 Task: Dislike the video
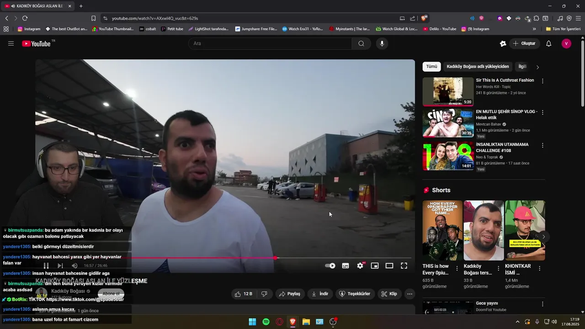[264, 294]
